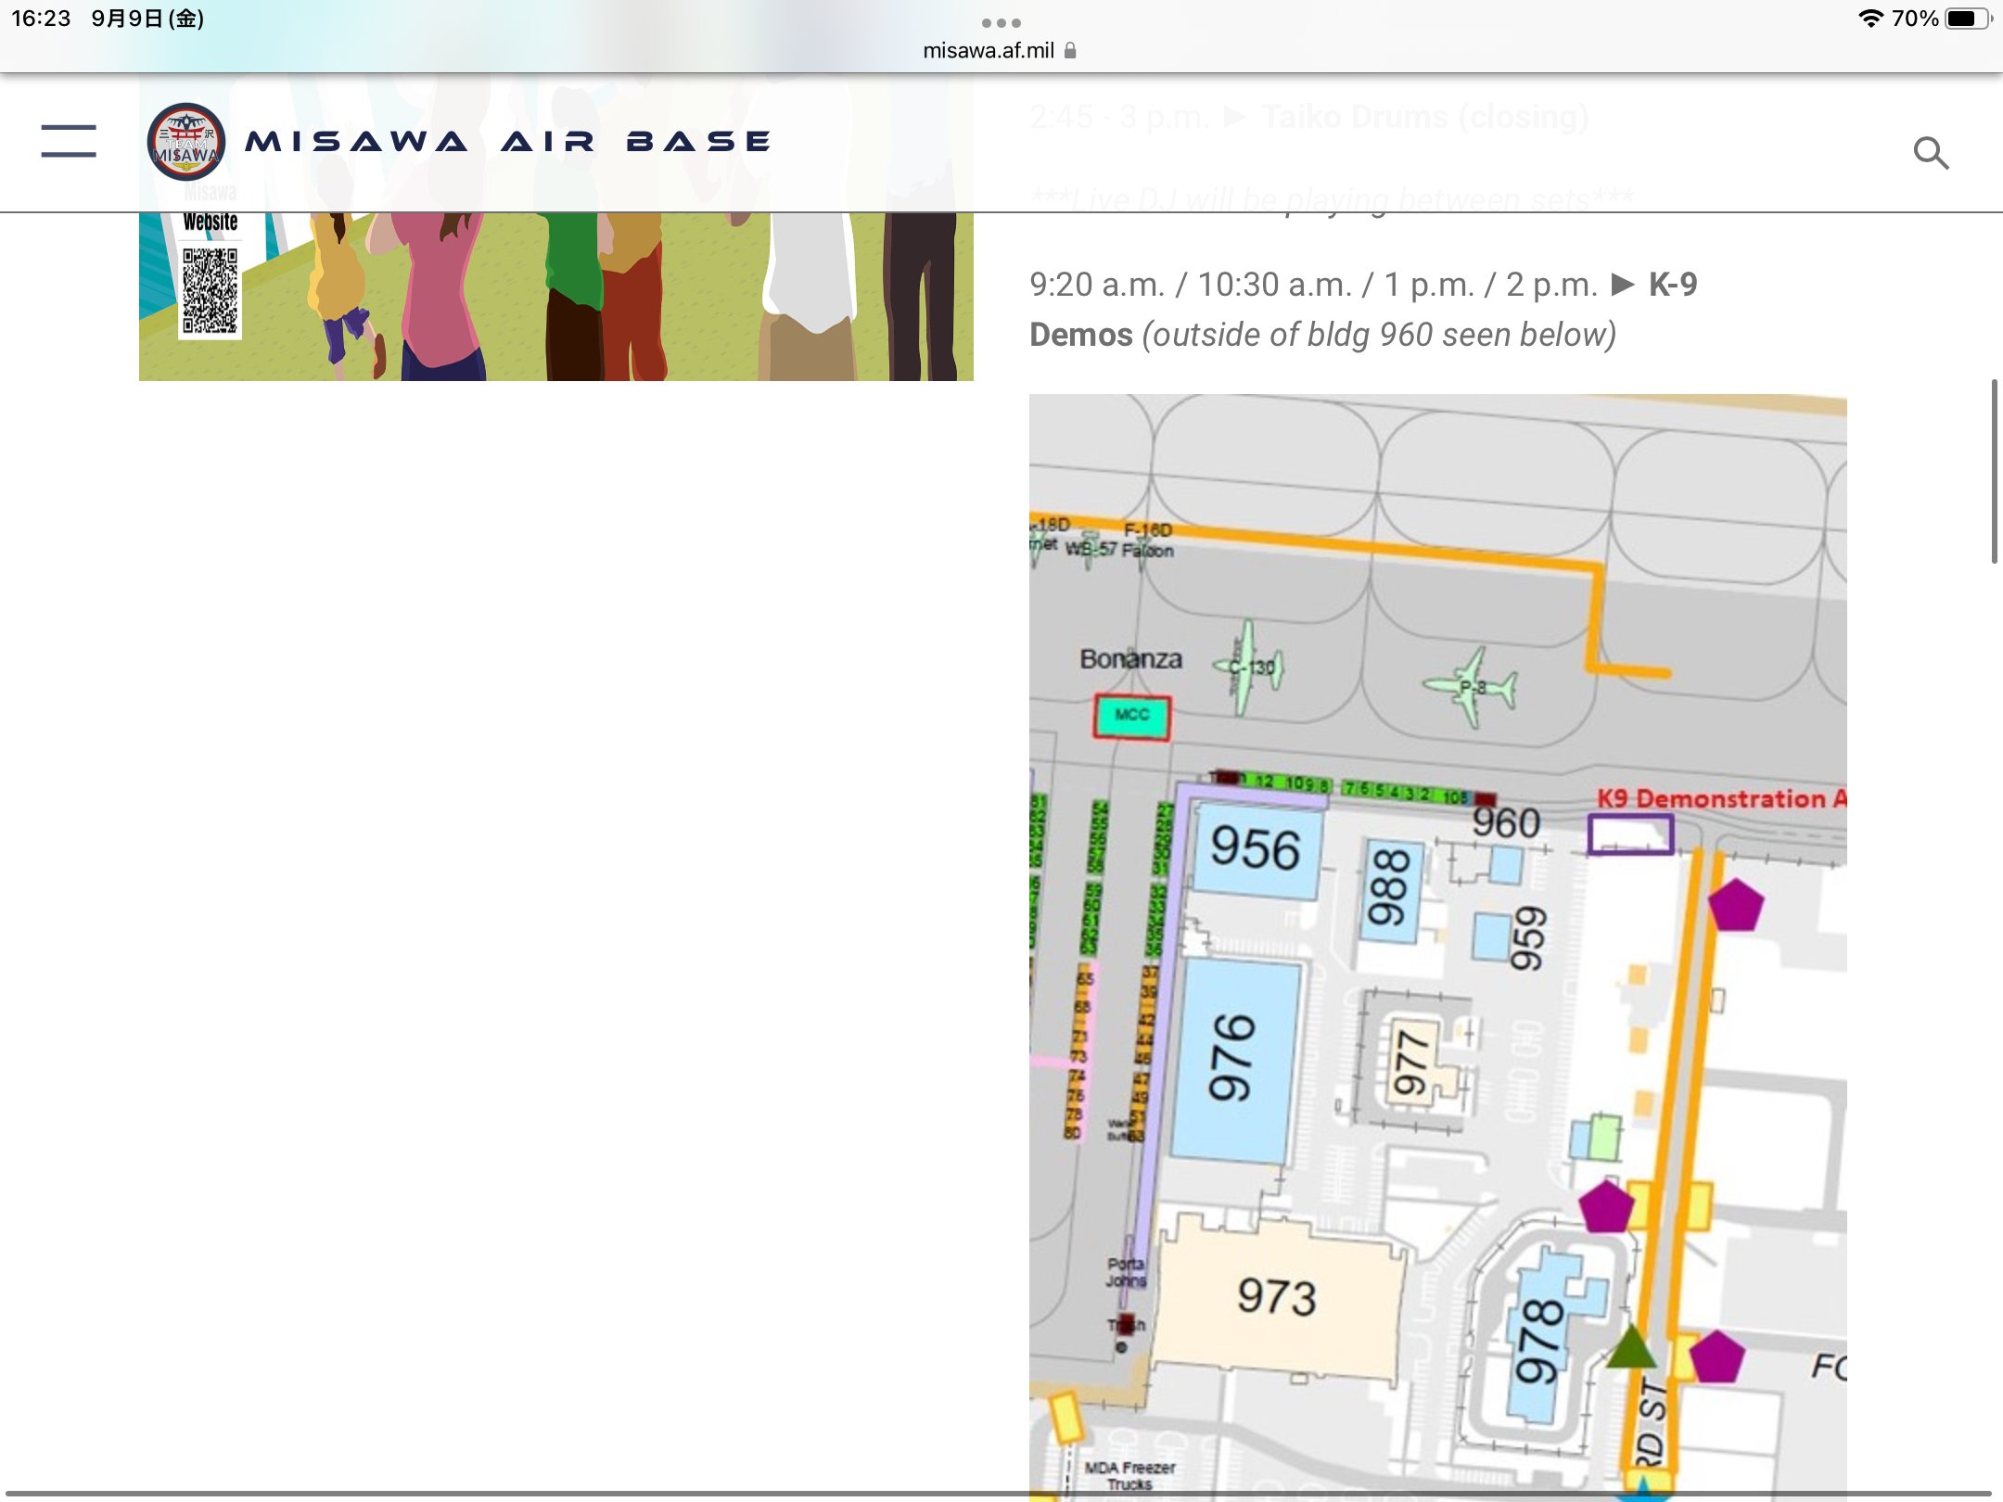Tap the misawa.af.mil address bar
The height and width of the screenshot is (1502, 2003).
tap(1000, 50)
